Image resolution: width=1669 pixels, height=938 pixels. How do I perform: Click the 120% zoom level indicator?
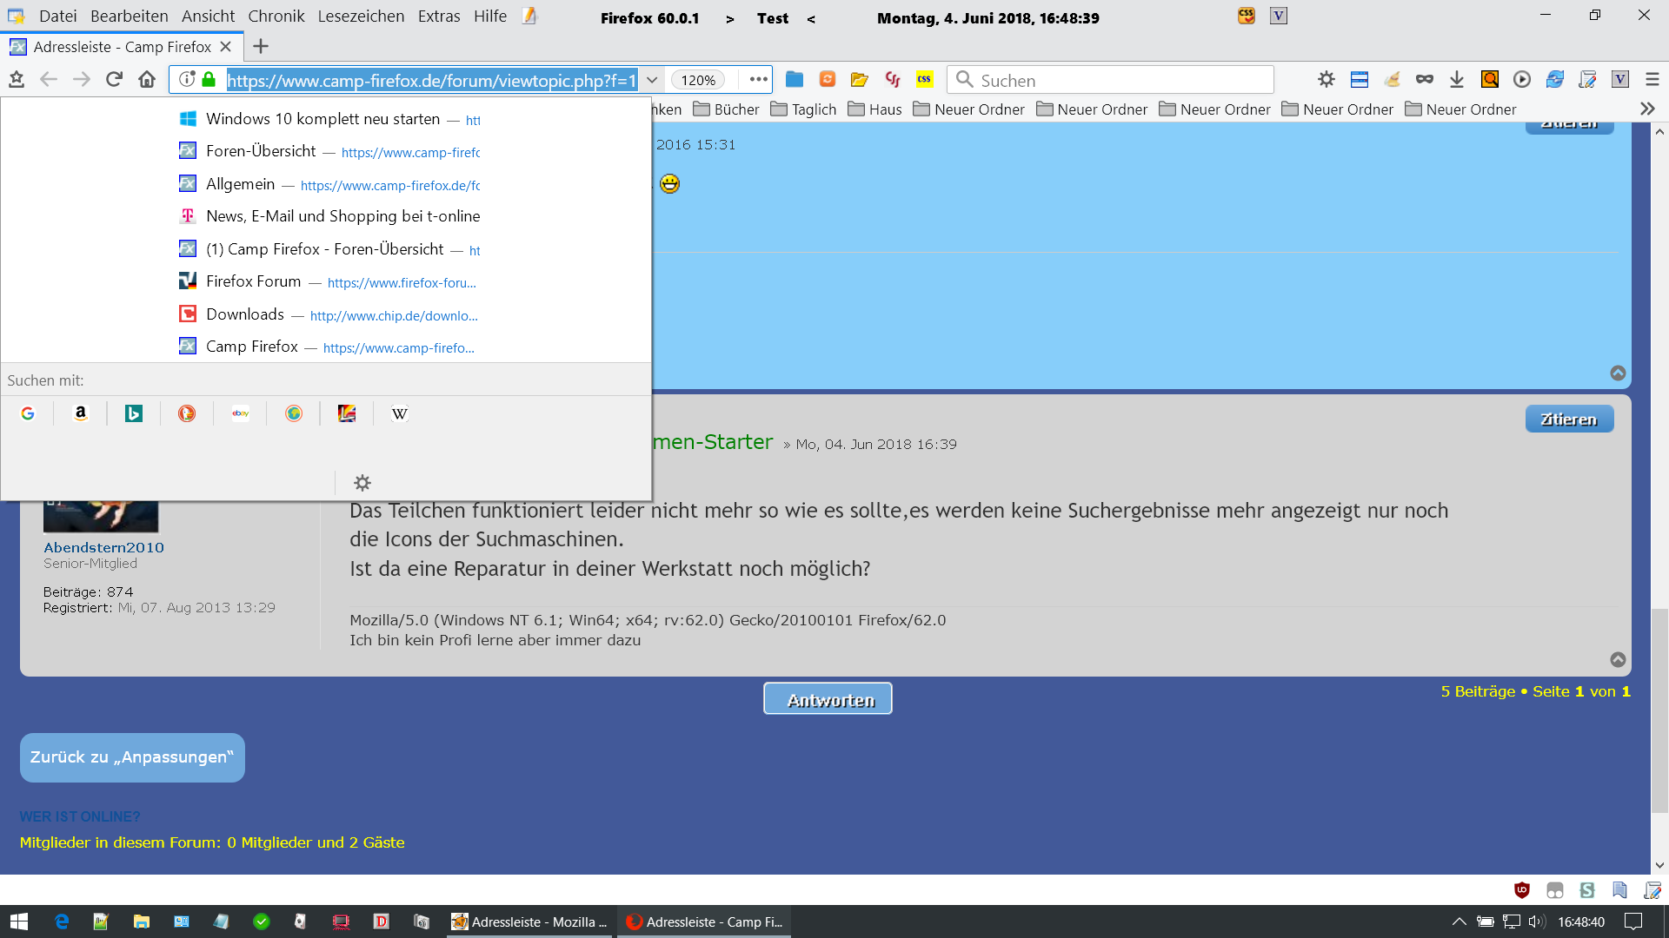point(698,80)
